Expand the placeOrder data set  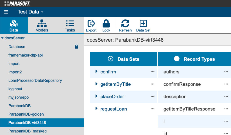pos(96,96)
